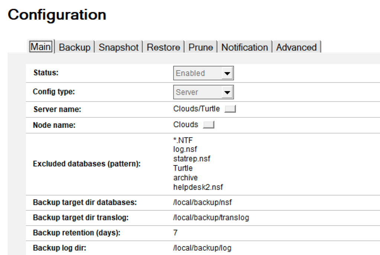Select the log.nsf excluded database entry
The image size is (380, 255).
(x=185, y=149)
